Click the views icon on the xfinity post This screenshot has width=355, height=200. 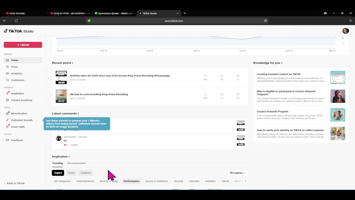[x=205, y=76]
